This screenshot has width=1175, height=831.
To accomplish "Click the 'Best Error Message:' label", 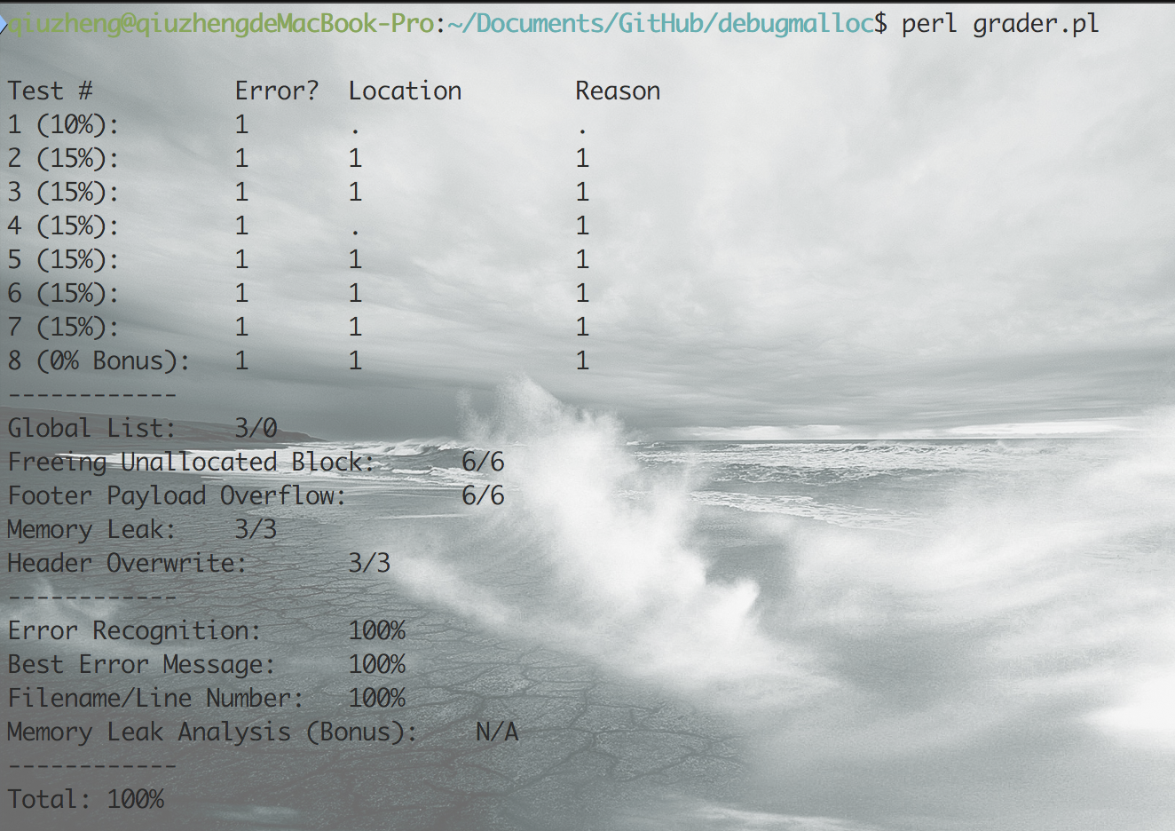I will [x=142, y=664].
